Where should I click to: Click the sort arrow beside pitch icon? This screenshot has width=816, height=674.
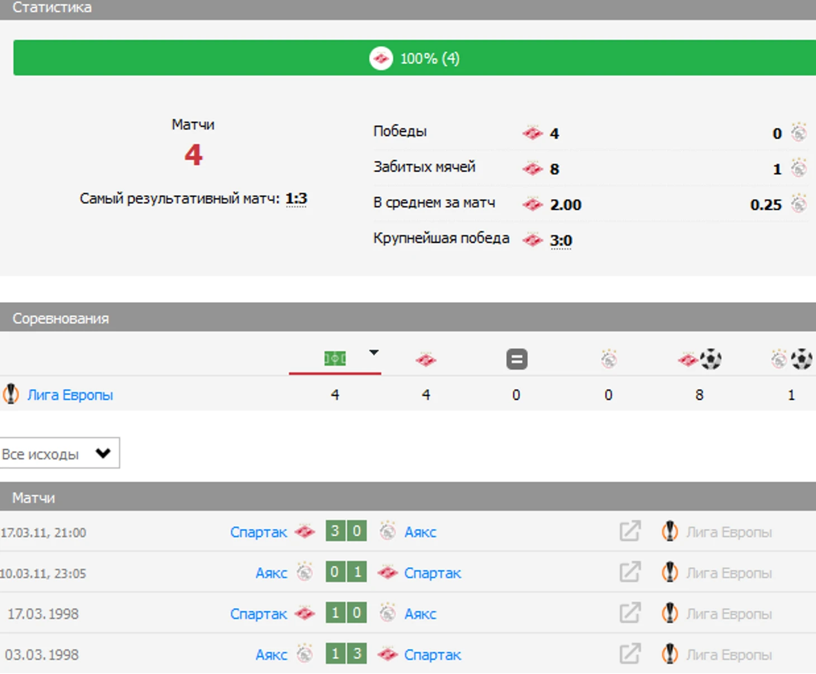(x=374, y=352)
